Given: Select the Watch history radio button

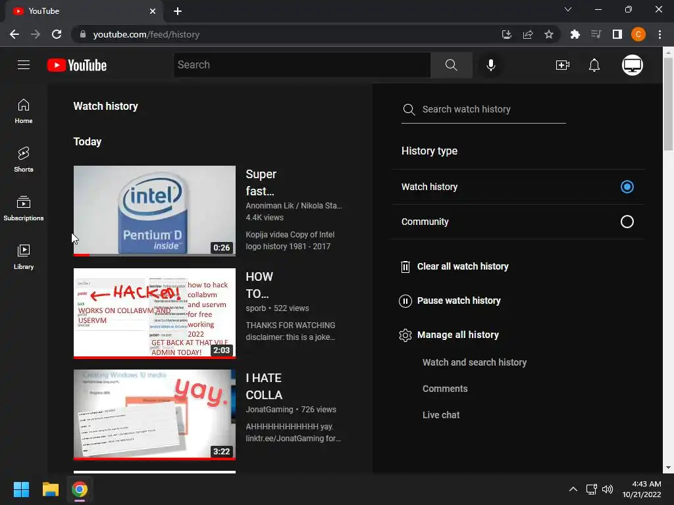Looking at the screenshot, I should pos(627,187).
